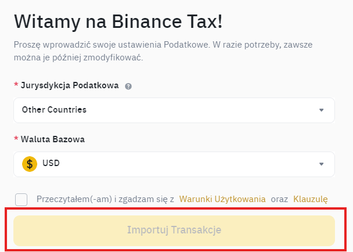Click the word "oraz" between the links
Image resolution: width=353 pixels, height=252 pixels.
pos(279,199)
